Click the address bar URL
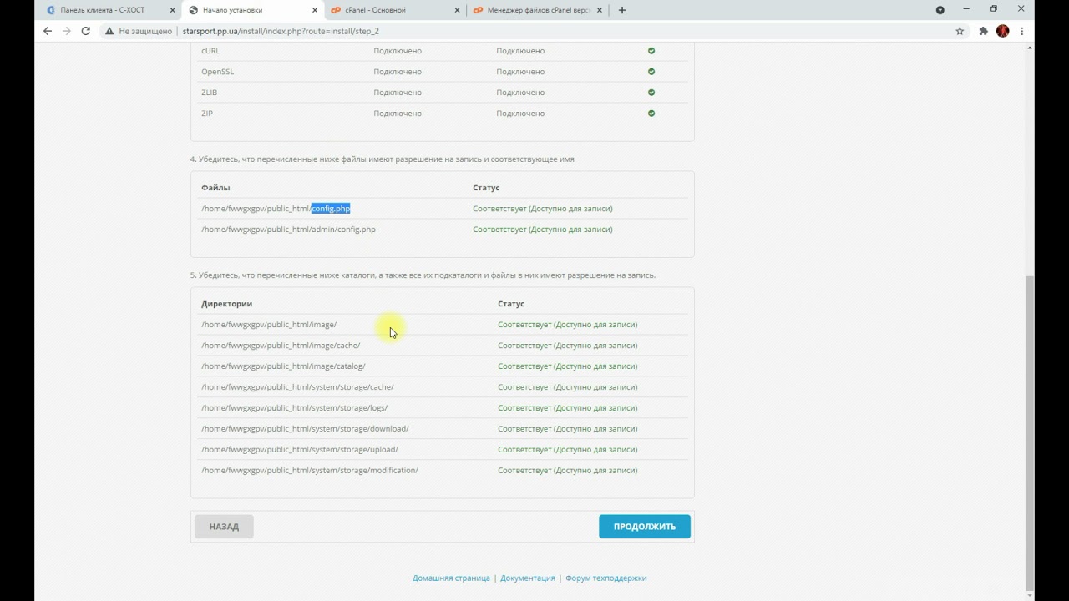 click(x=281, y=31)
